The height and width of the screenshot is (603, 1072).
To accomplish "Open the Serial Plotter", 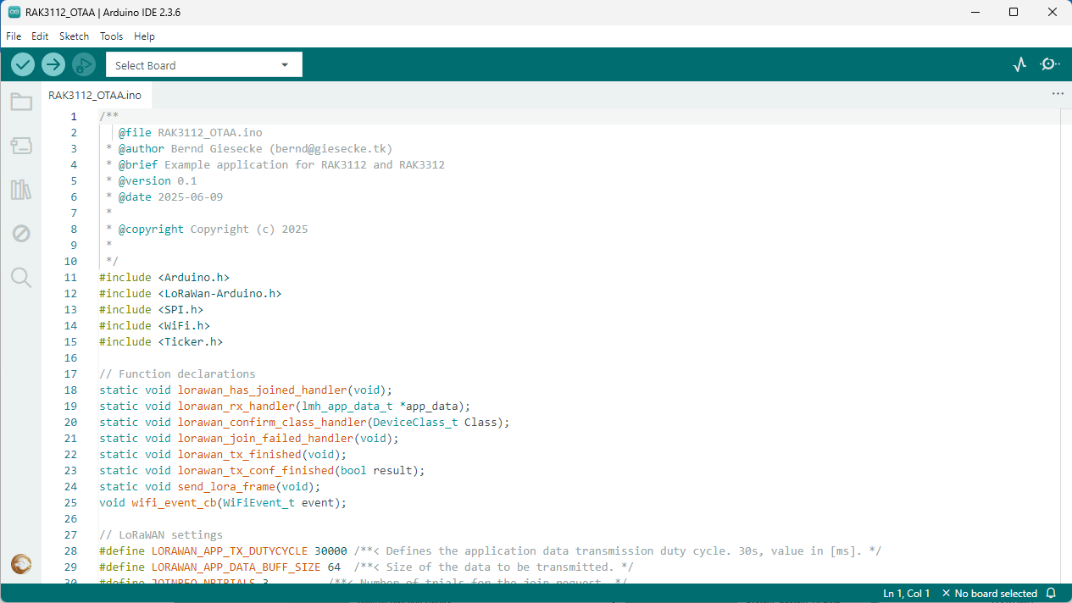I will (x=1019, y=64).
